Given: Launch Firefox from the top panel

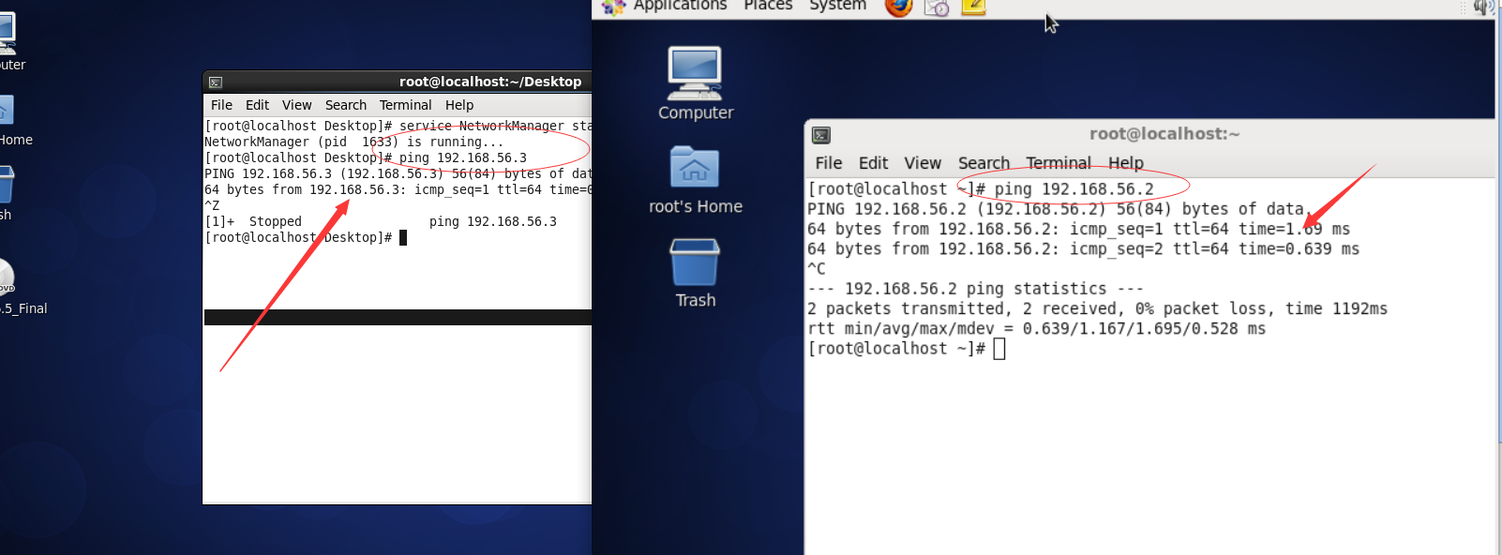Looking at the screenshot, I should click(898, 7).
